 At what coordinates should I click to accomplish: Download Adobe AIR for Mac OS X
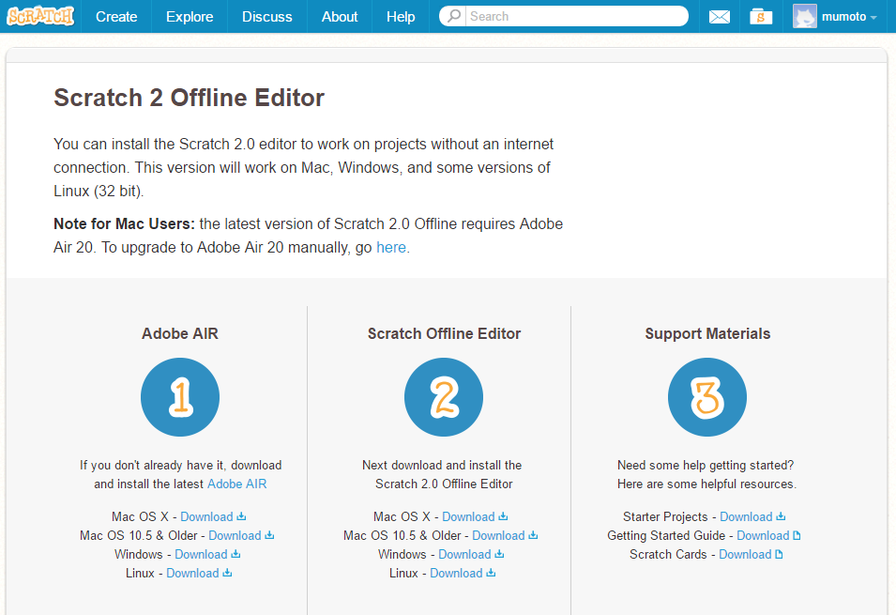pyautogui.click(x=206, y=516)
